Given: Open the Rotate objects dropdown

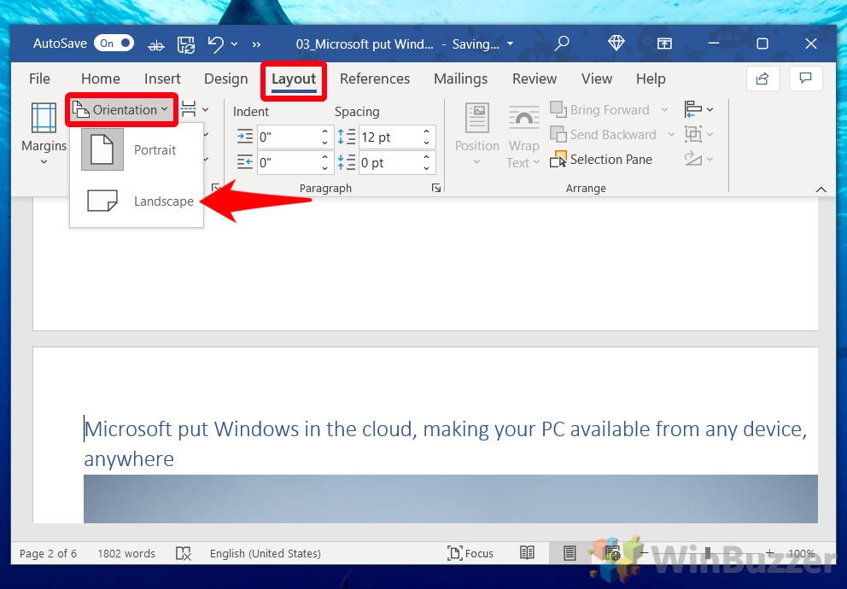Looking at the screenshot, I should (699, 159).
